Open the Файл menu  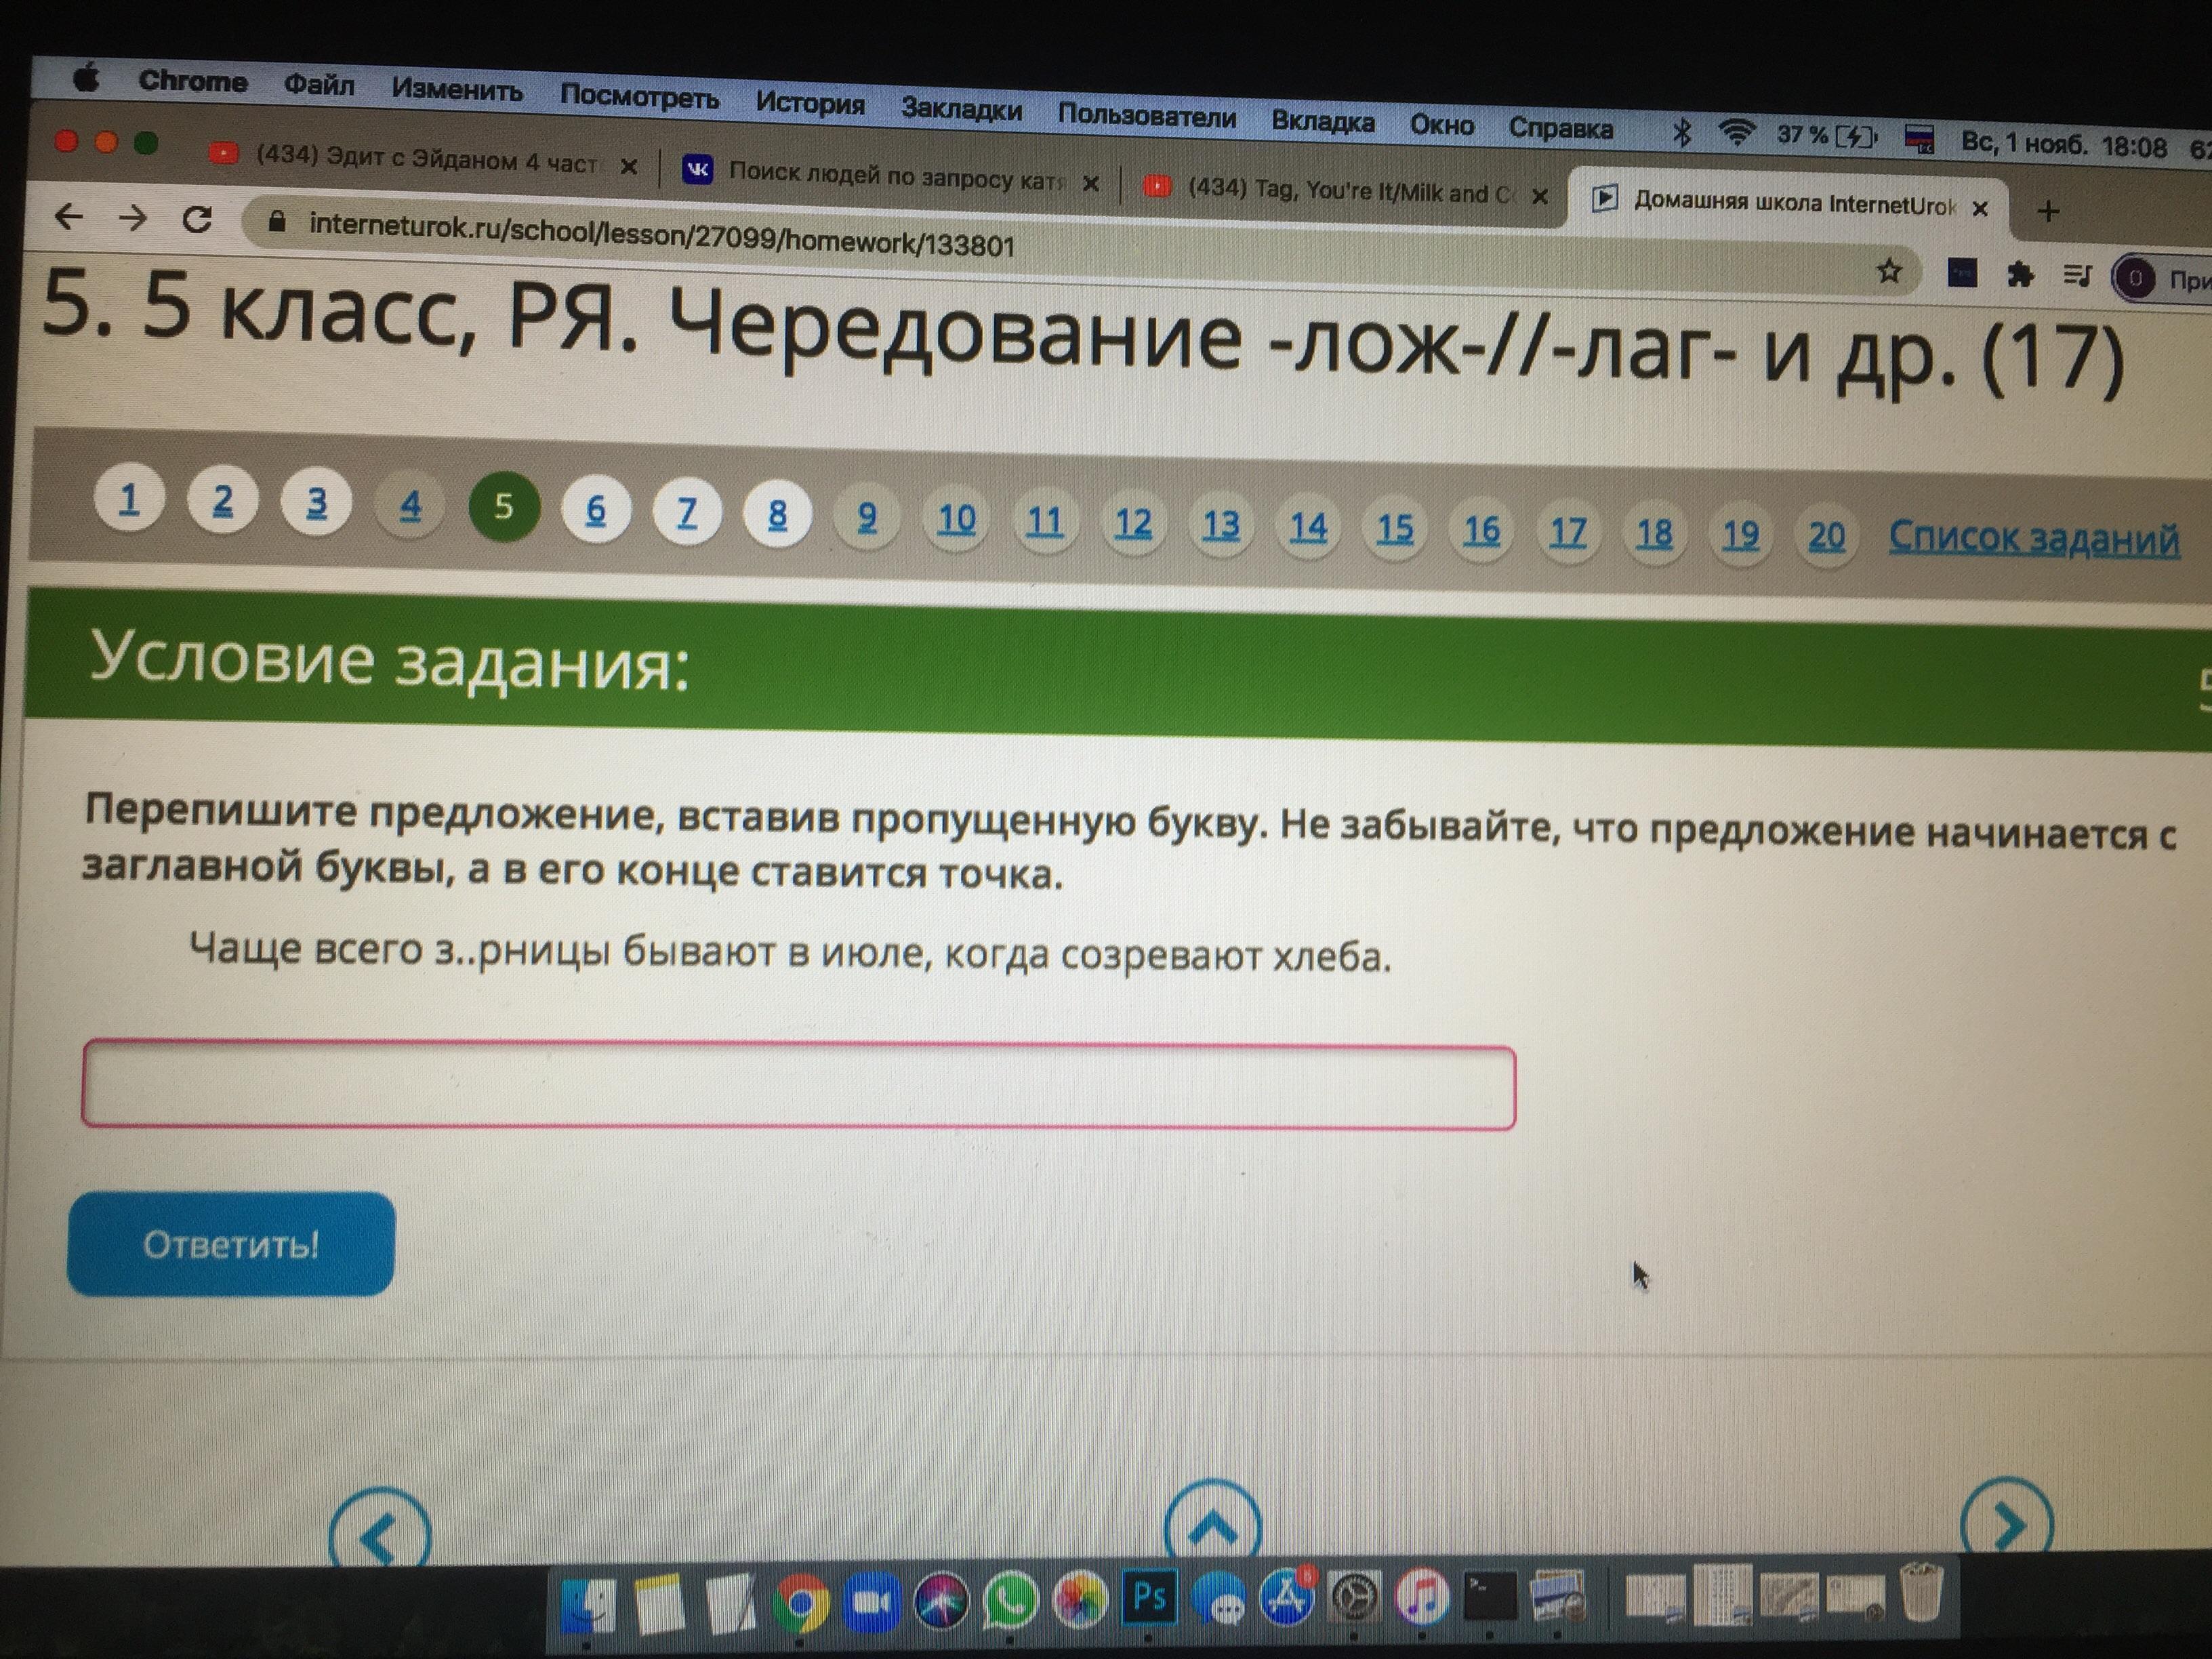pyautogui.click(x=319, y=85)
